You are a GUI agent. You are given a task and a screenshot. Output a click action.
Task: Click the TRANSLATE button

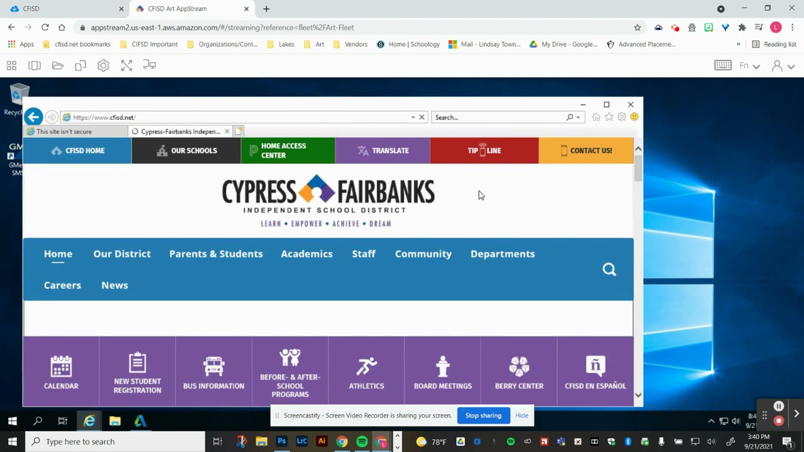[x=383, y=151]
